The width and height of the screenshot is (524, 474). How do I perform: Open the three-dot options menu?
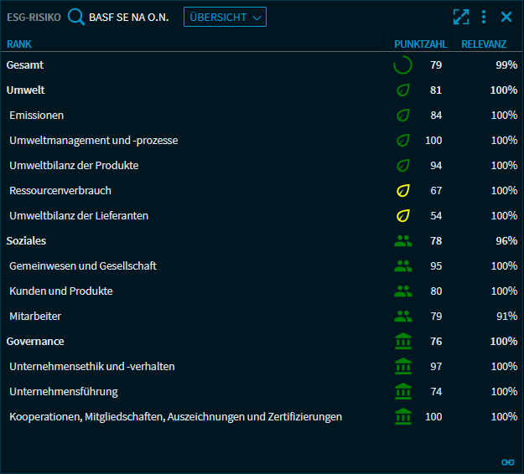coord(484,17)
